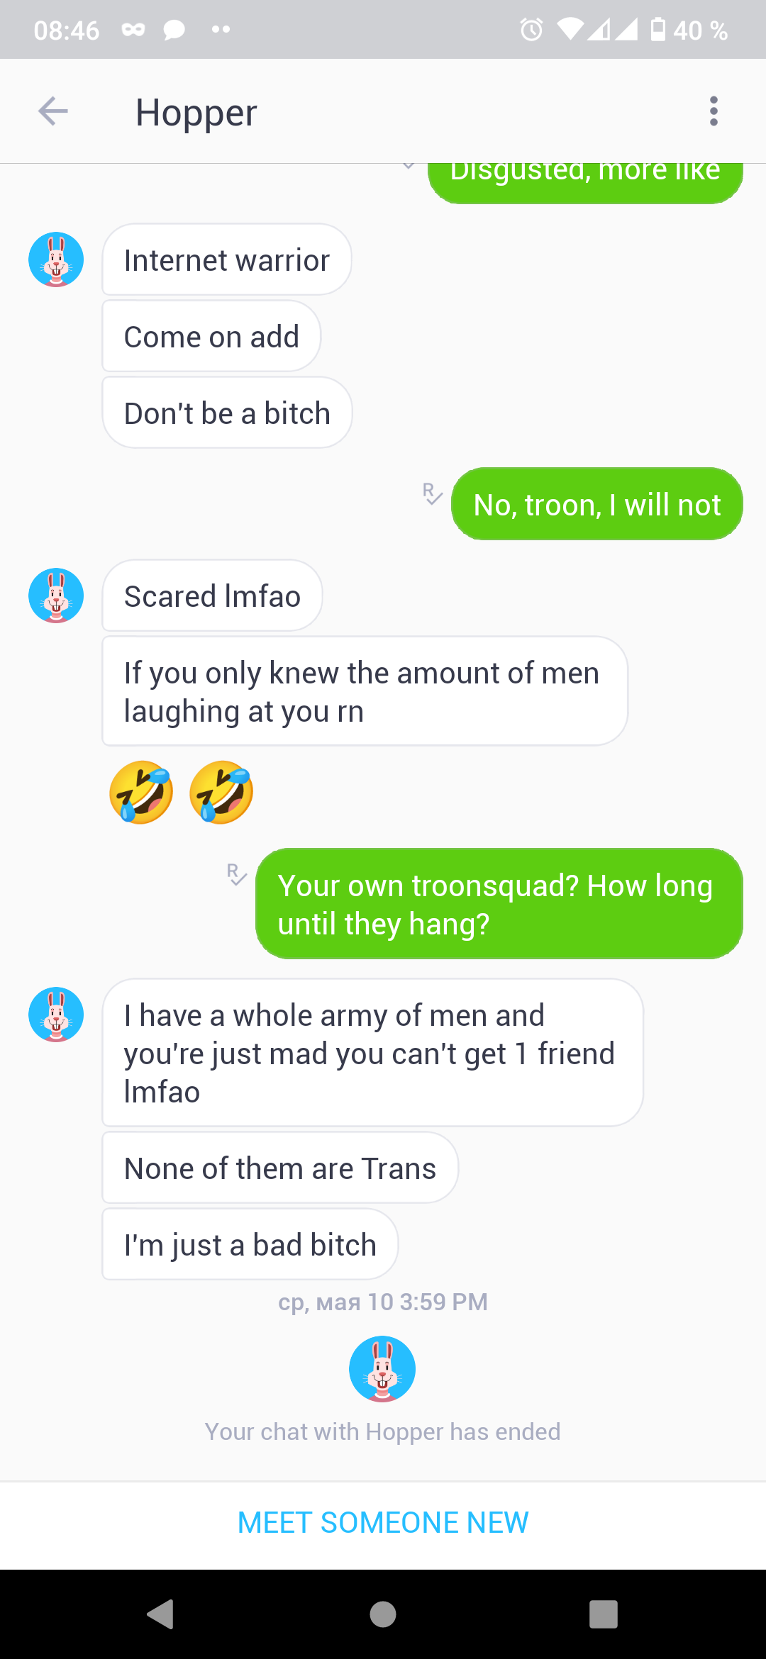Tap Hopper's avatar beside 'Scared lmfao'

point(56,596)
